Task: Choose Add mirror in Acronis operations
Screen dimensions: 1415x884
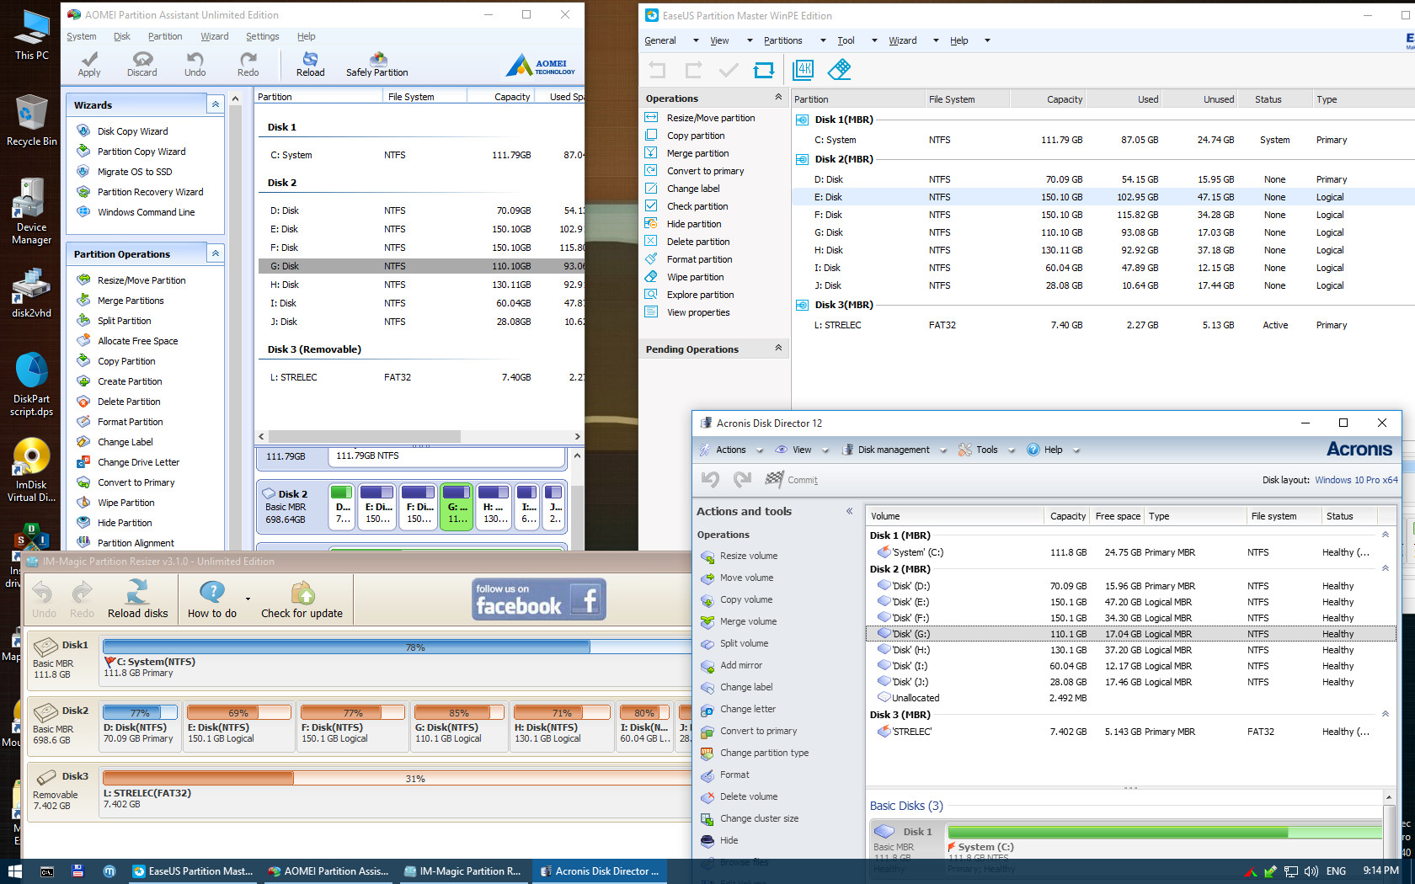Action: tap(740, 665)
